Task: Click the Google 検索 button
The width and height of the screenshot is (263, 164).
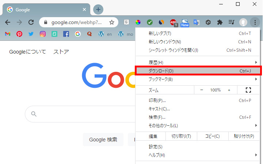Action: coord(103,140)
